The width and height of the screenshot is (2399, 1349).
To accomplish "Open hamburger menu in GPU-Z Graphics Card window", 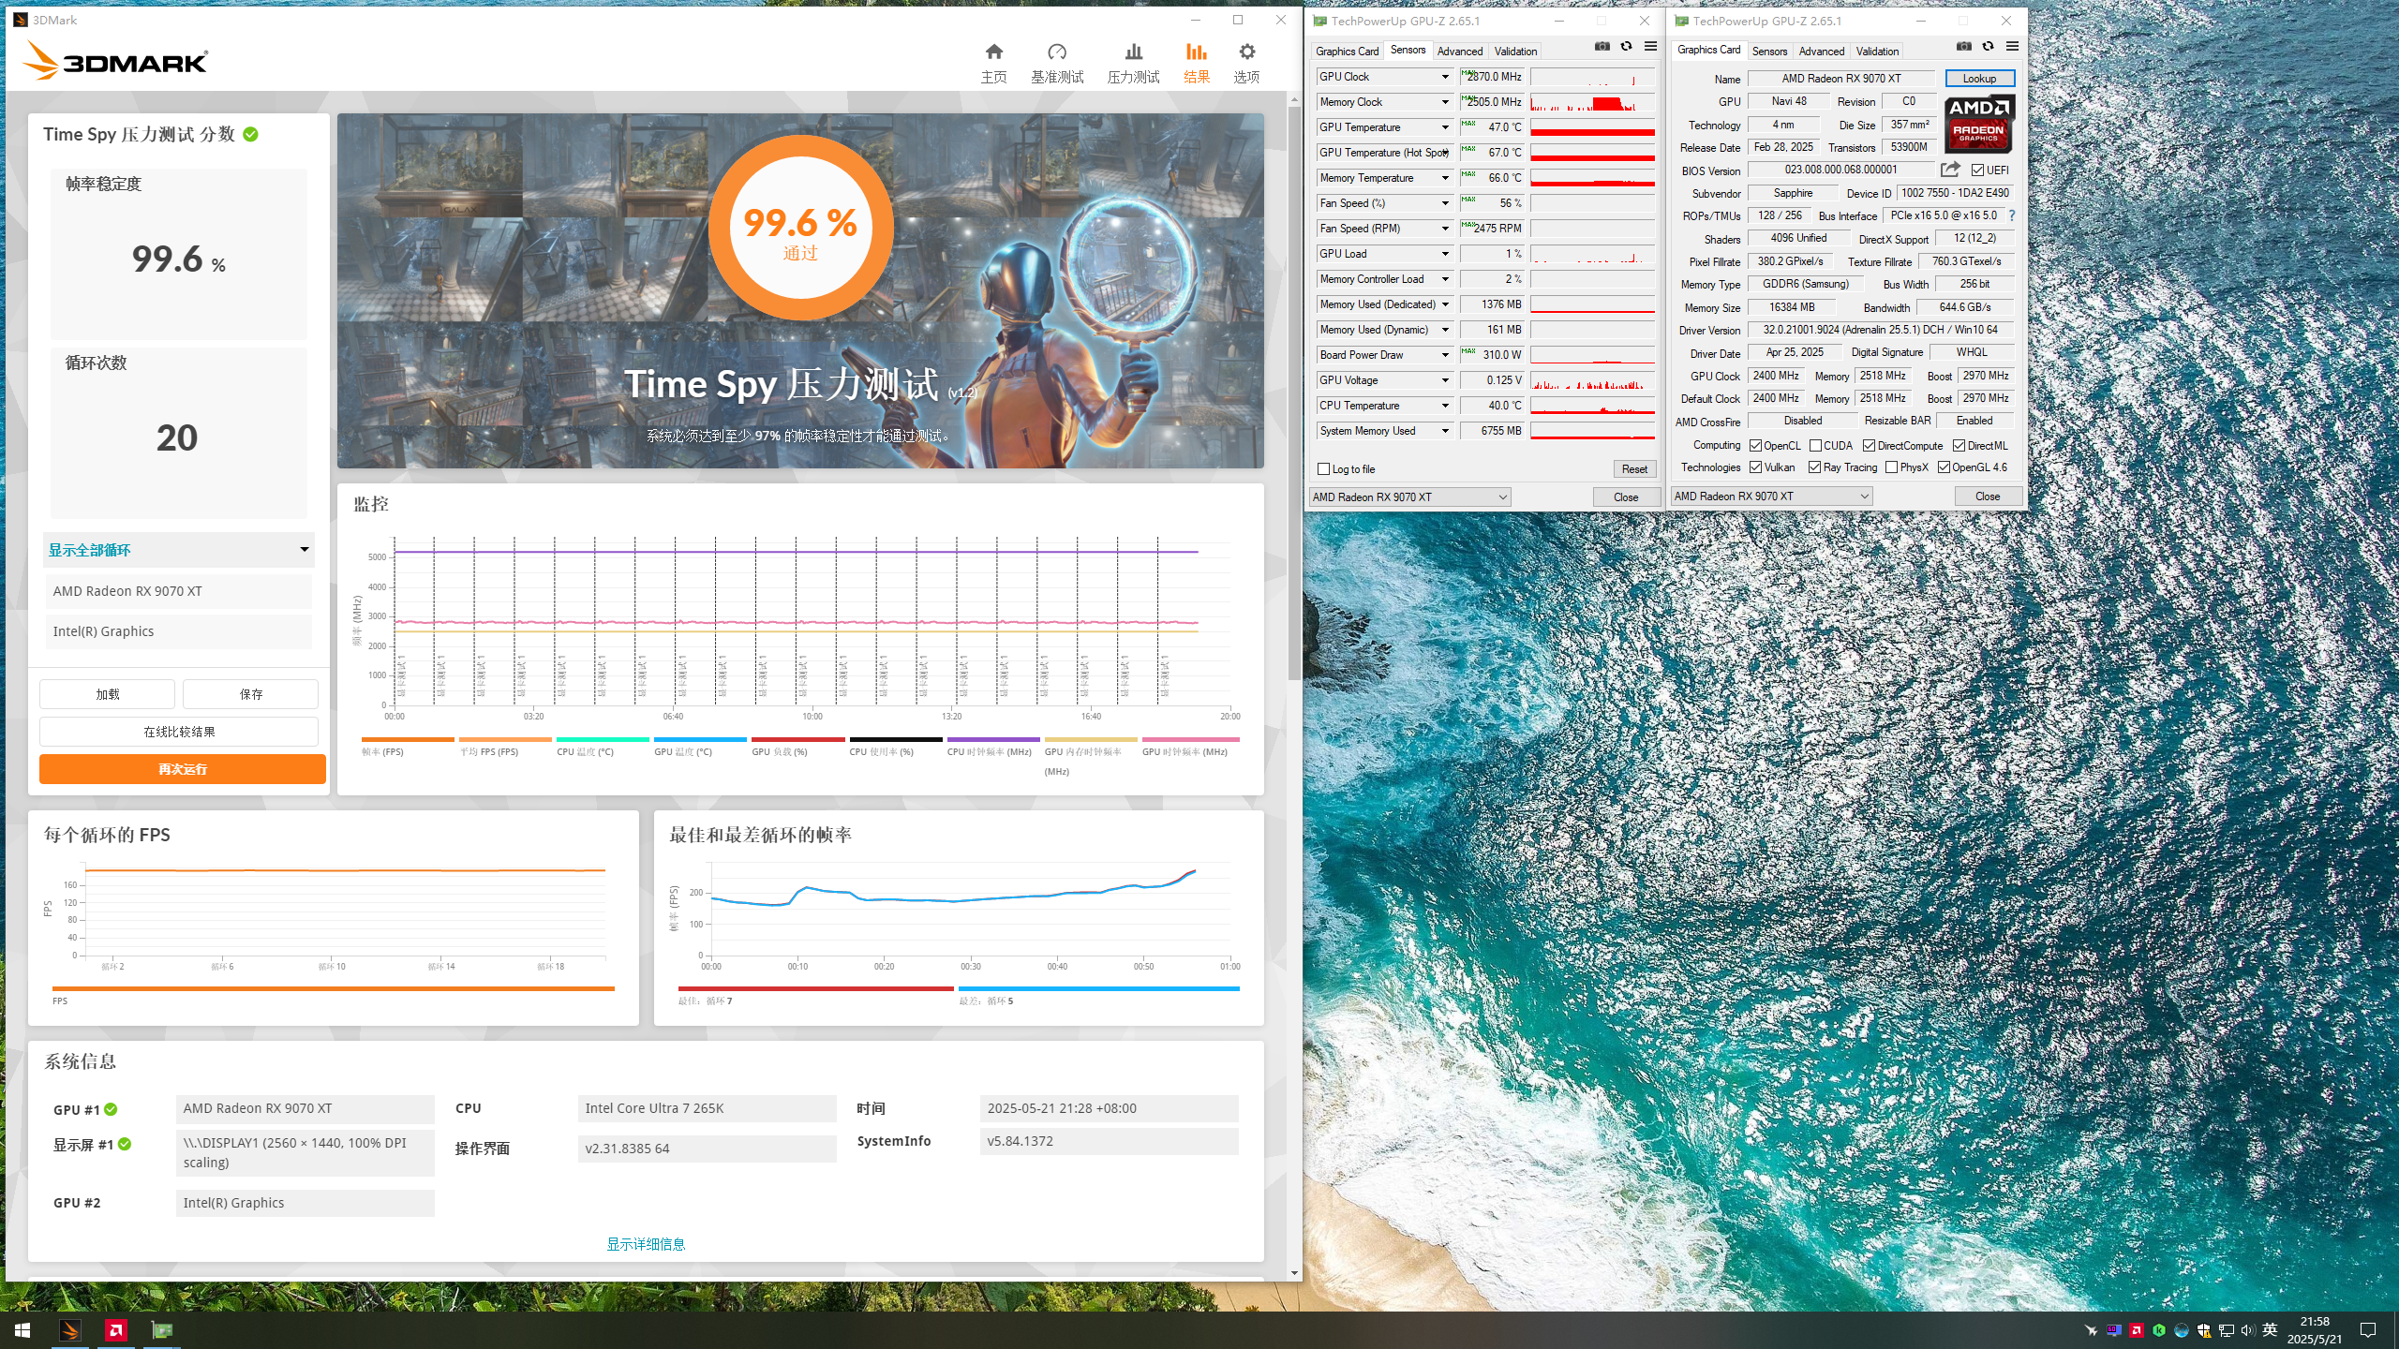I will 2012,47.
